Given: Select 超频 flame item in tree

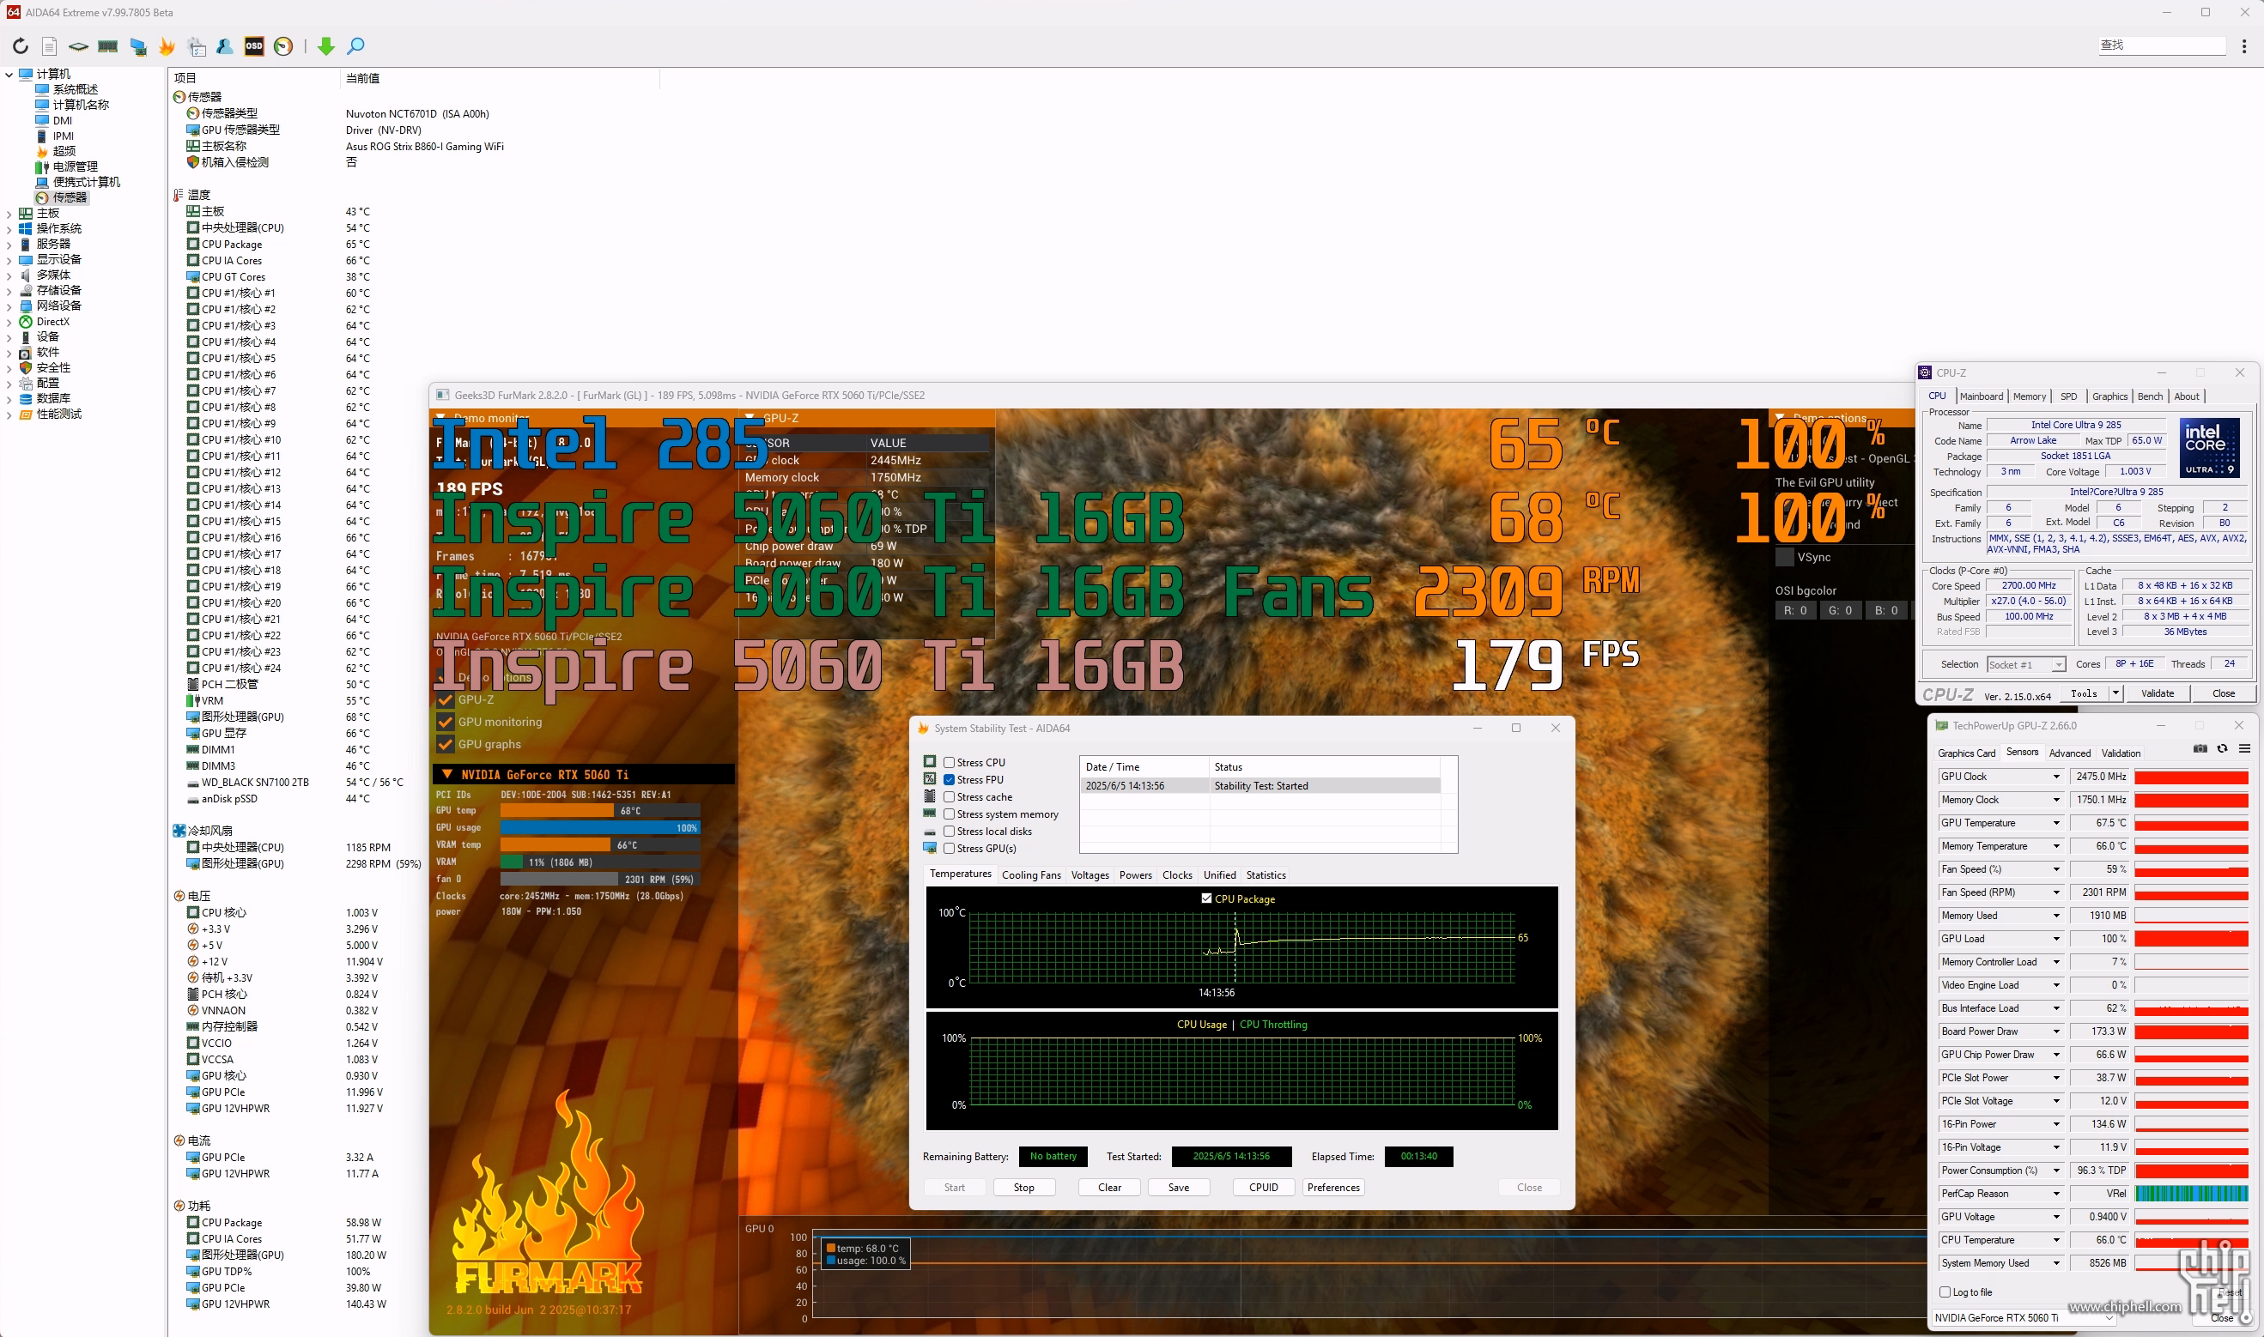Looking at the screenshot, I should [63, 150].
